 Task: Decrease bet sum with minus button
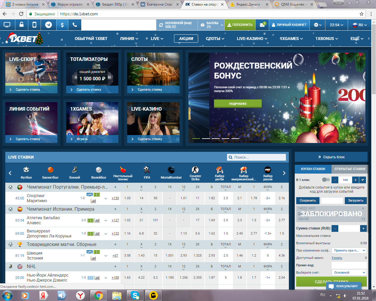point(335,228)
